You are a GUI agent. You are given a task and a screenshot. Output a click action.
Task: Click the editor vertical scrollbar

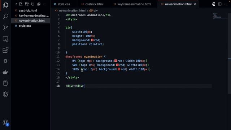pos(229,53)
